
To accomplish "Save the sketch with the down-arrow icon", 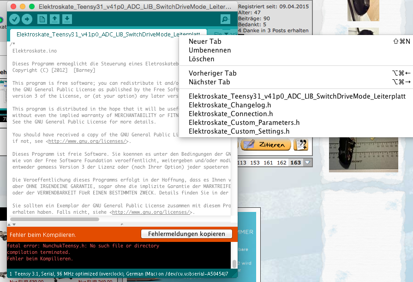I will pos(67,19).
